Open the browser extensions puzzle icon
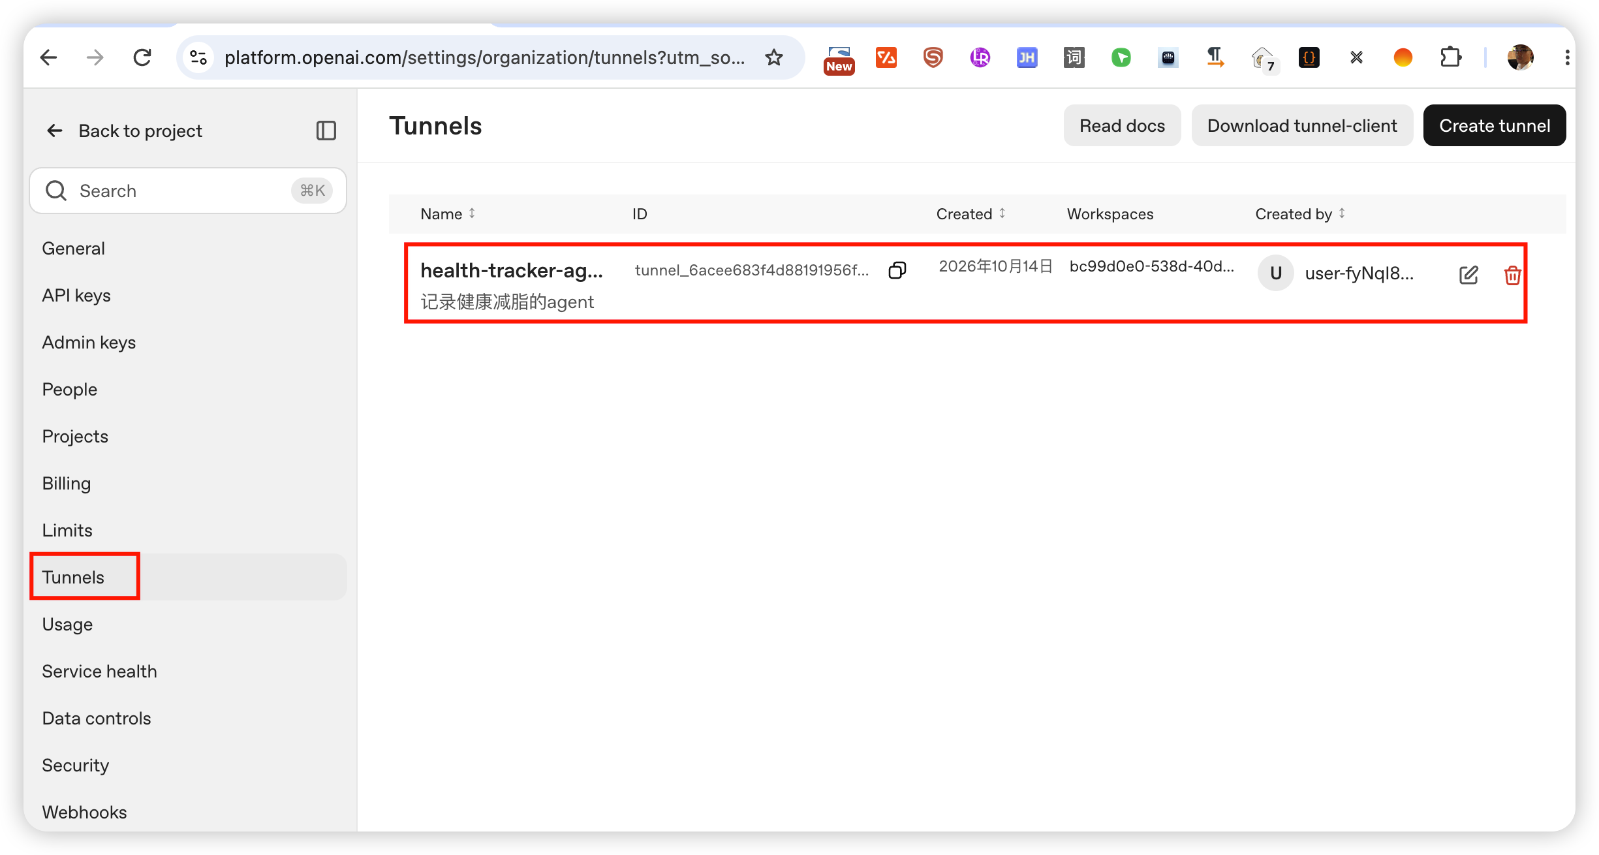Viewport: 1599px width, 855px height. click(x=1450, y=57)
